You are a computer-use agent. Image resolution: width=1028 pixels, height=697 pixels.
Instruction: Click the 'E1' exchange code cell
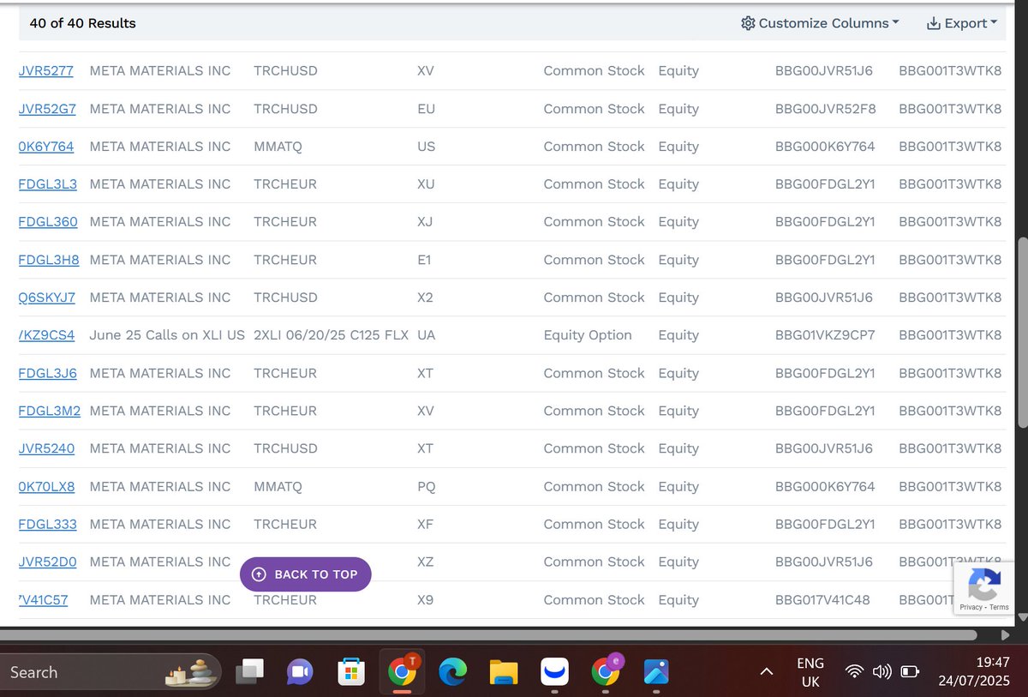[424, 260]
